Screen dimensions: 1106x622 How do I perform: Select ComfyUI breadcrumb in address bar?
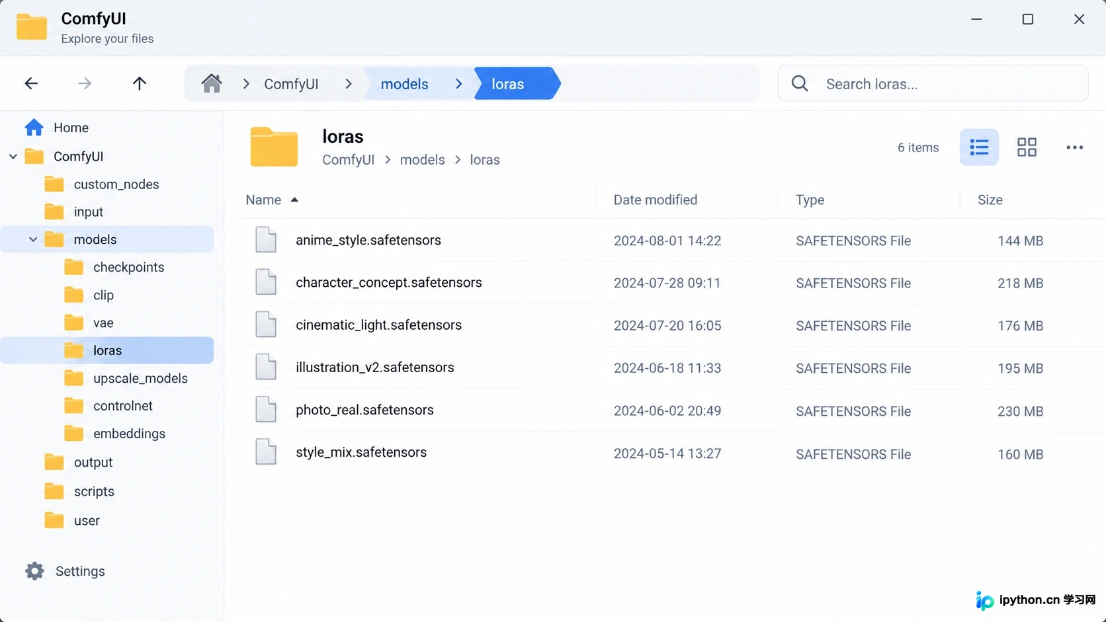tap(291, 84)
